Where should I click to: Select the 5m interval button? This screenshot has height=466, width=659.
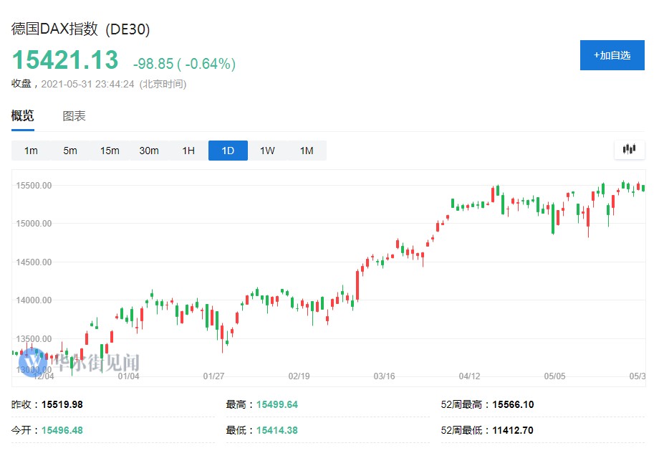70,151
